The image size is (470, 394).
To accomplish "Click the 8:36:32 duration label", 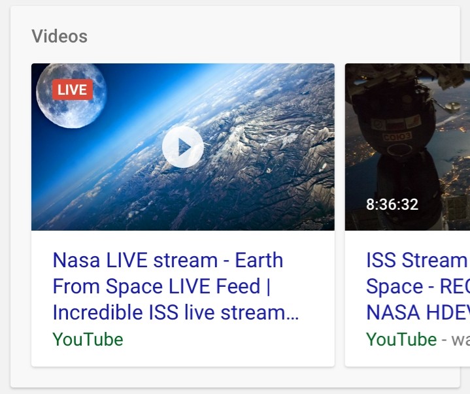I will (392, 205).
